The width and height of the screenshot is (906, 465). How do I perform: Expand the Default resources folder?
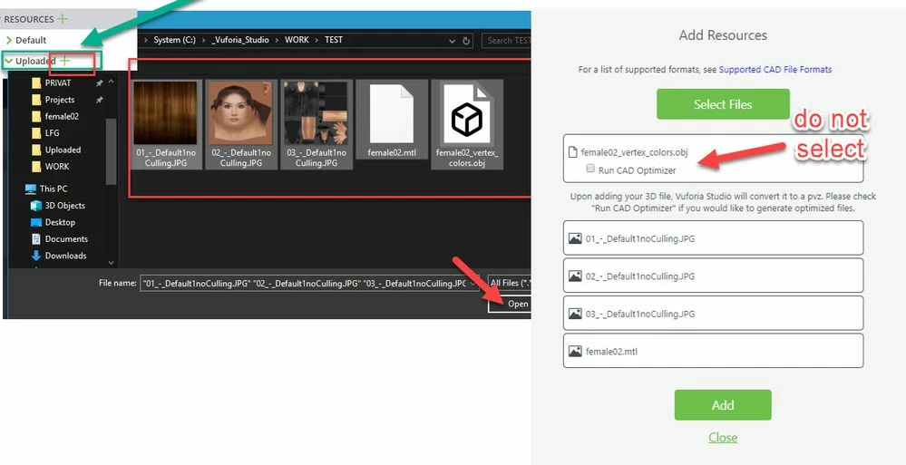9,40
